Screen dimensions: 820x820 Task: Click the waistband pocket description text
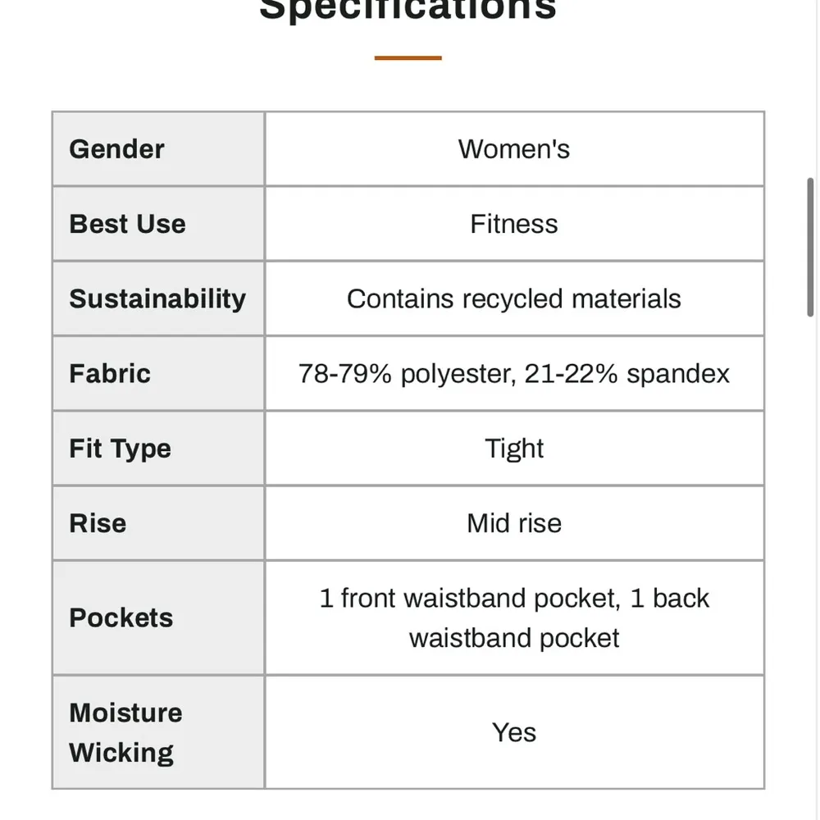pos(514,617)
